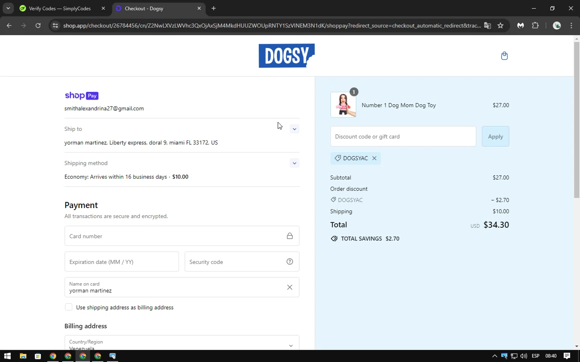Click the lock icon in the card number field
The height and width of the screenshot is (362, 580).
click(290, 236)
